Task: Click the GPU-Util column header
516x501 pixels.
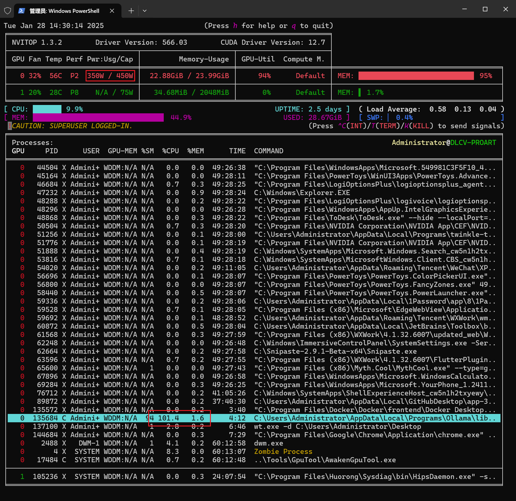Action: click(258, 59)
